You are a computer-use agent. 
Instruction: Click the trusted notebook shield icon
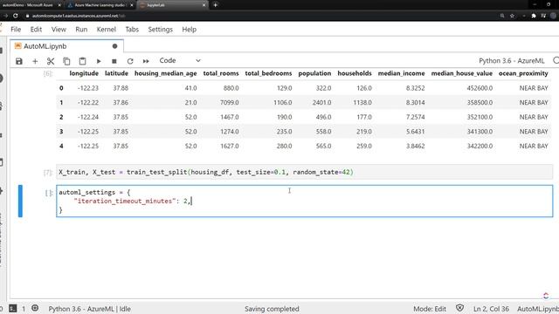point(460,308)
